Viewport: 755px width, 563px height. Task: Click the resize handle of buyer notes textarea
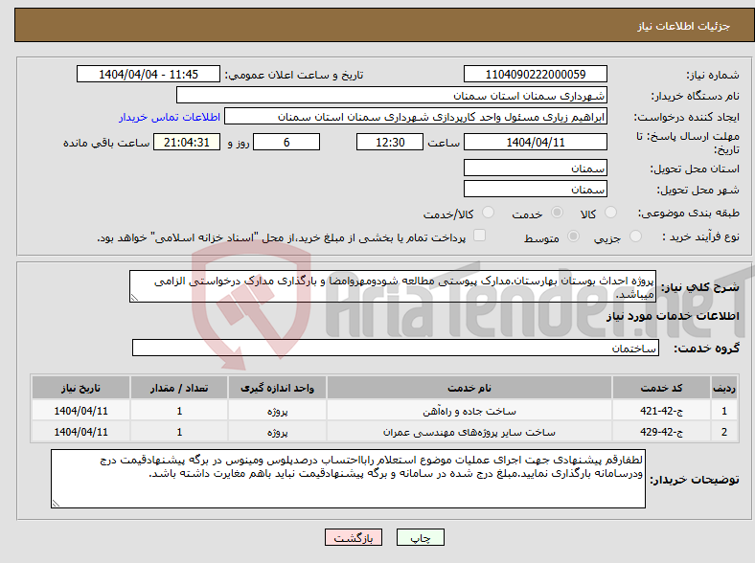point(56,504)
